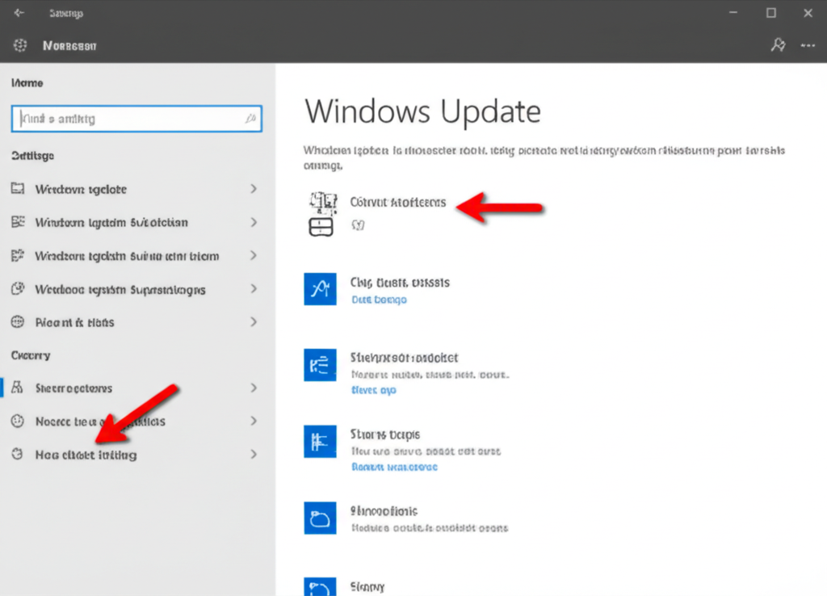Click the round icon beside 'Nocrcc' item
The height and width of the screenshot is (596, 827).
point(18,421)
